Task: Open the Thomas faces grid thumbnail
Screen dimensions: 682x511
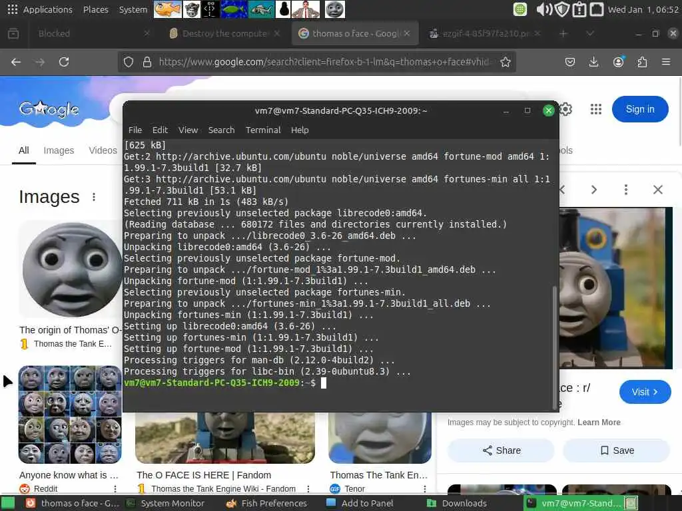Action: (x=69, y=415)
